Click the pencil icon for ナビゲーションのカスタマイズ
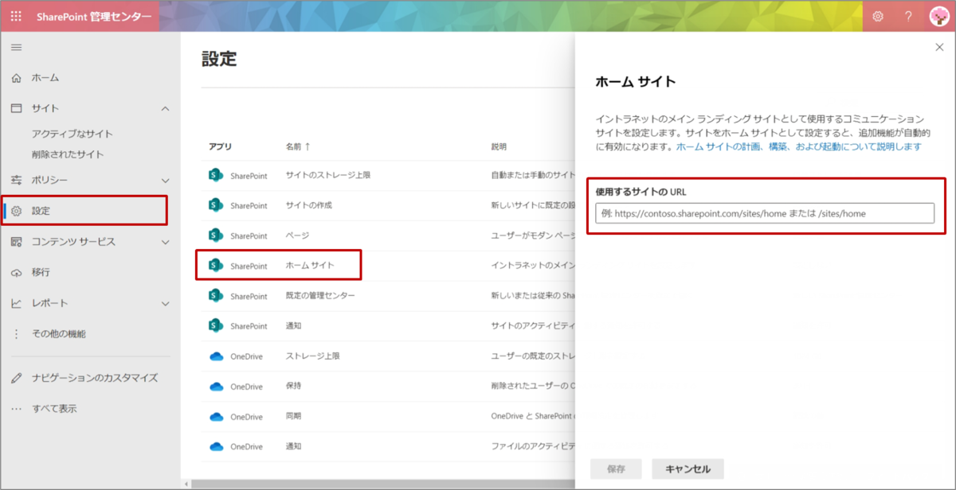 (17, 378)
